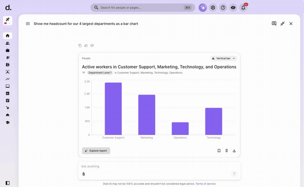The height and width of the screenshot is (187, 304).
Task: Click the chart title Active workers text
Action: coord(159,67)
